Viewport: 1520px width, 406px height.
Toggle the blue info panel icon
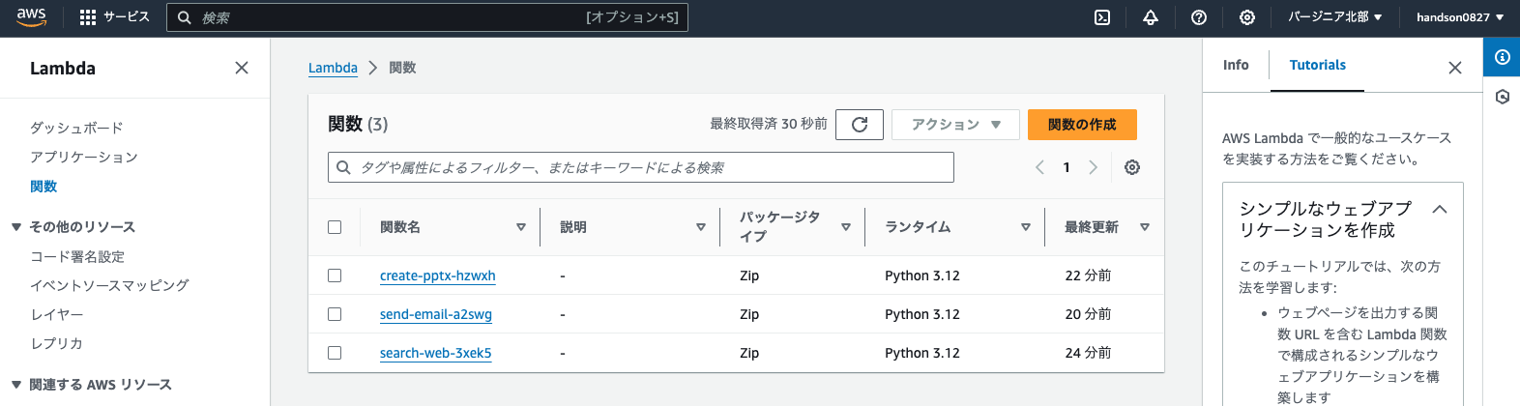[x=1502, y=57]
